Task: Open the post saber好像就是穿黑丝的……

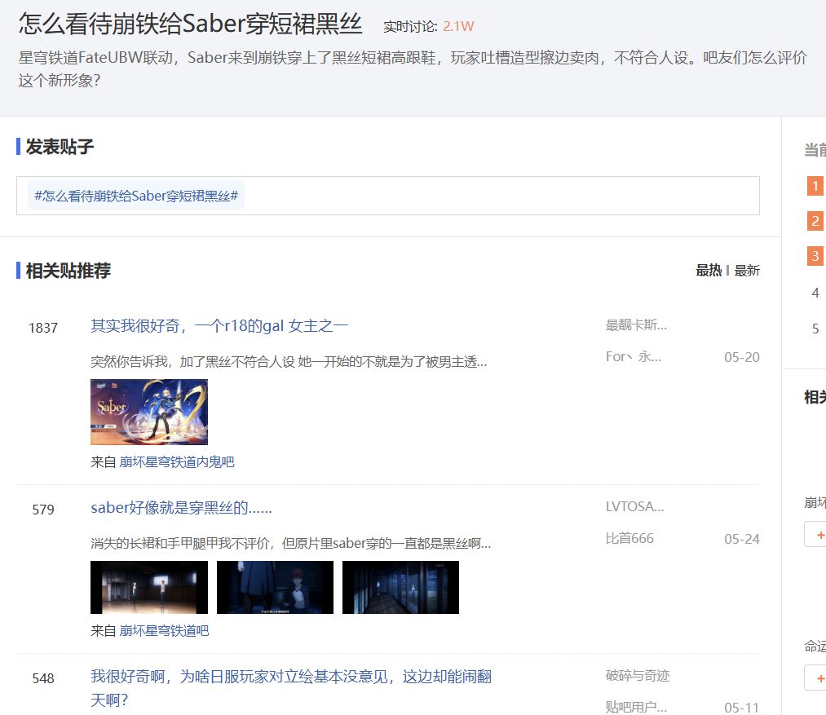Action: click(181, 507)
